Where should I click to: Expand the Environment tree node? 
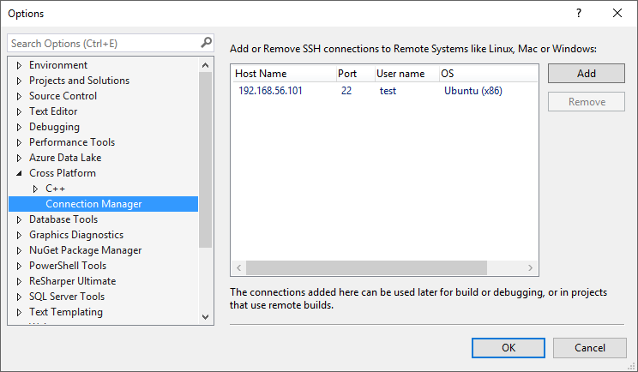tap(19, 65)
